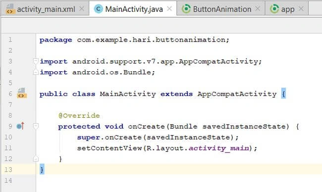This screenshot has height=192, width=322.
Task: Open the ButtonAnimation tab
Action: (x=221, y=8)
